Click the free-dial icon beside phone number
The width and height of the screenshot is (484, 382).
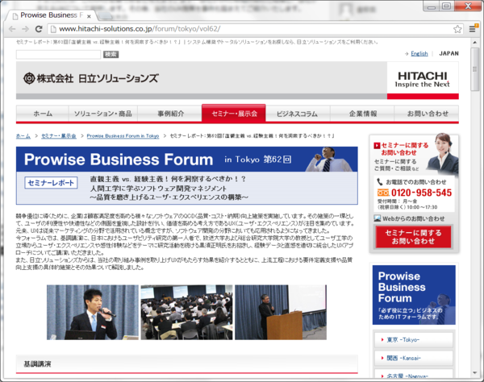coord(383,193)
